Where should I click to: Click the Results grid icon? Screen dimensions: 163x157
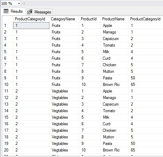[6, 11]
